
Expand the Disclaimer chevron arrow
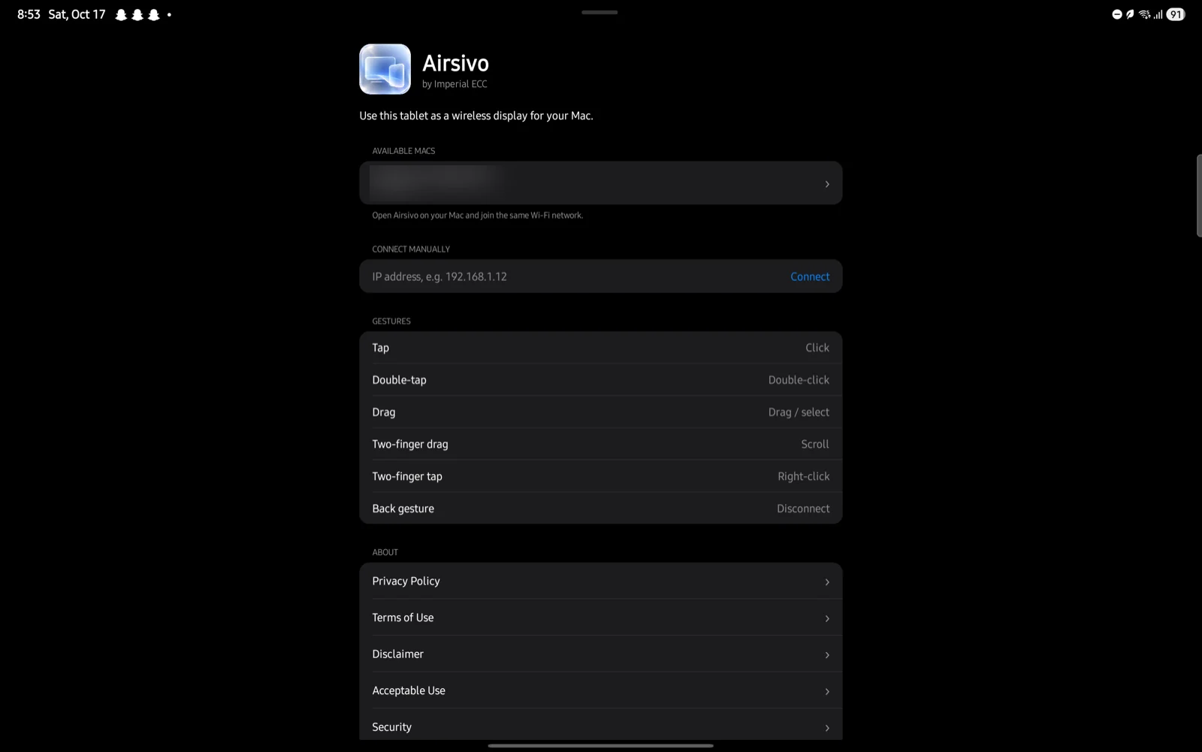click(x=827, y=655)
